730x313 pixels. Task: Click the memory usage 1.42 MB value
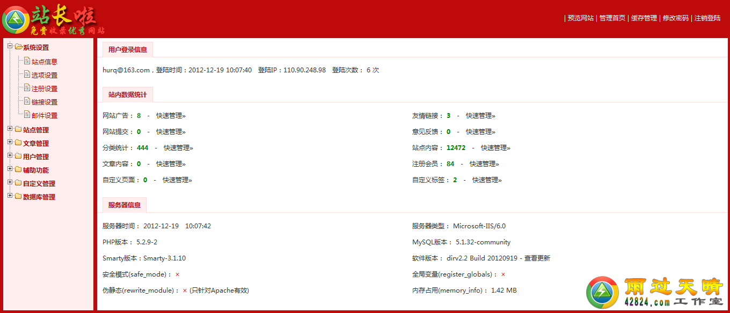coord(504,290)
